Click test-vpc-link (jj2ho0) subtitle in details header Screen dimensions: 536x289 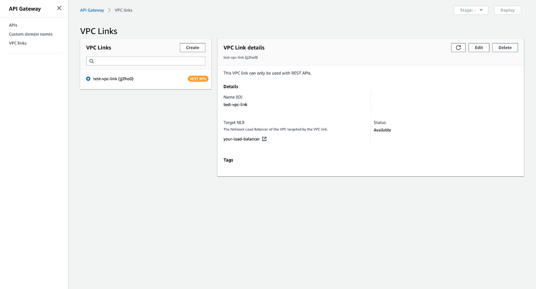(240, 57)
